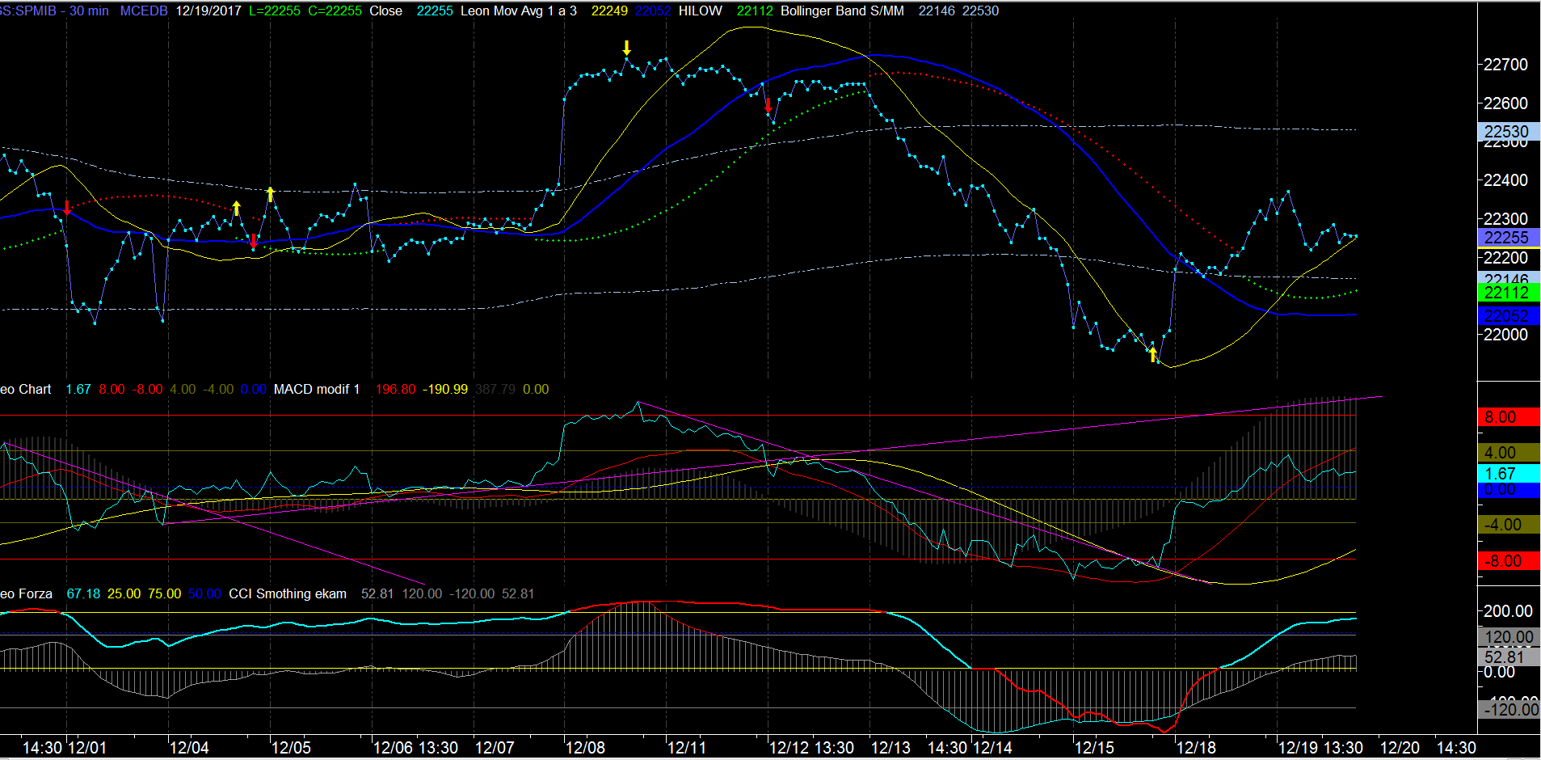
Task: Click the blue 22052 moving average axis tag
Action: 1509,316
